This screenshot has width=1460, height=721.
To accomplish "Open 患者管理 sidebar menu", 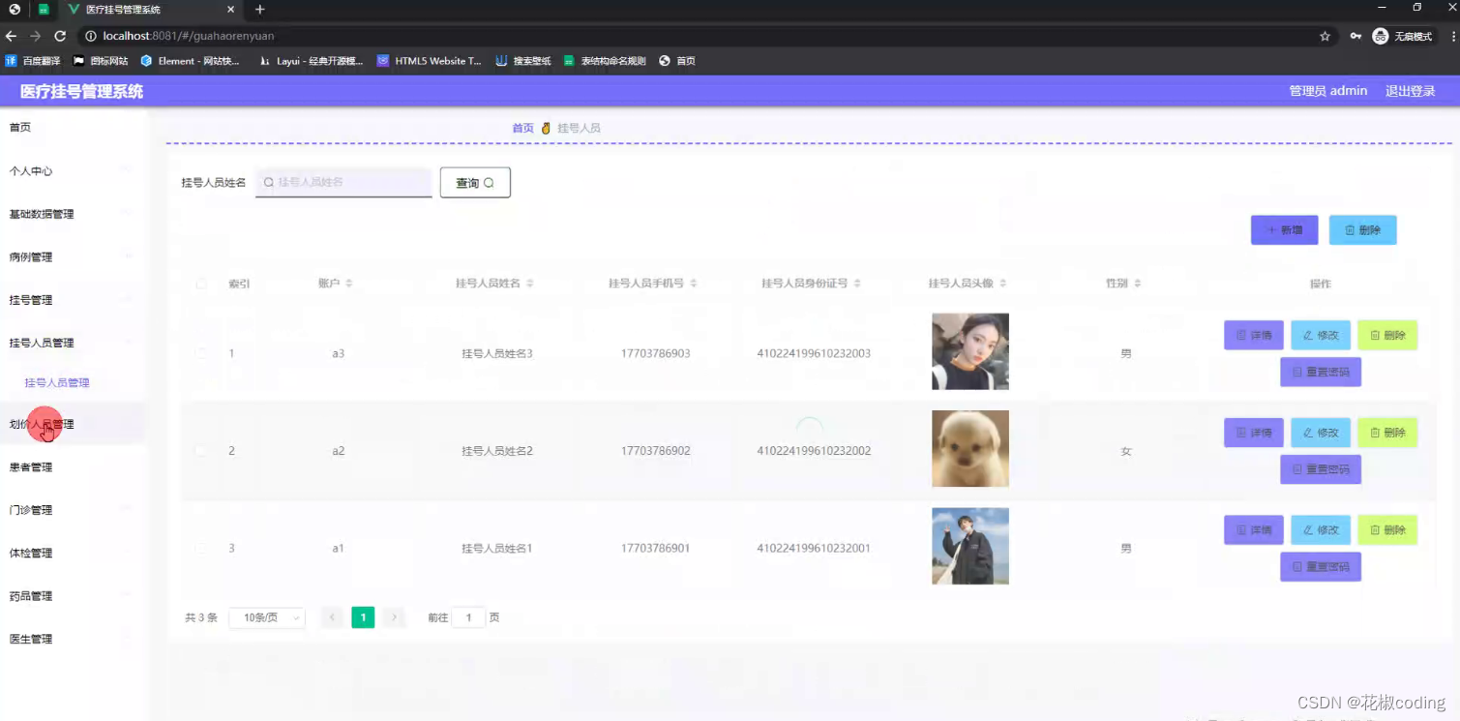I will (x=74, y=467).
